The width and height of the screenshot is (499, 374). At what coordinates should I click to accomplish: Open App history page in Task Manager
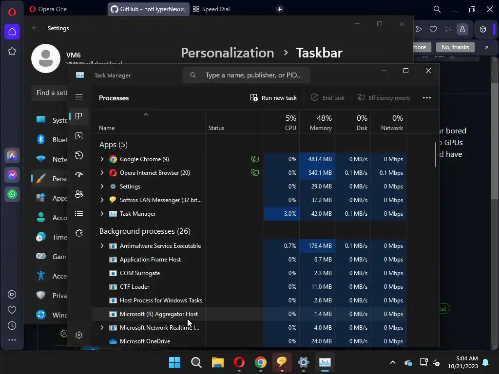[79, 155]
